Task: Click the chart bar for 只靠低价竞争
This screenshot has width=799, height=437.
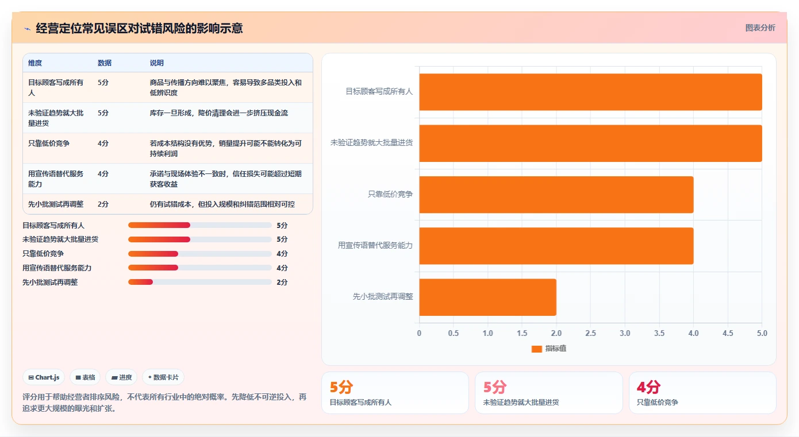Action: click(556, 194)
